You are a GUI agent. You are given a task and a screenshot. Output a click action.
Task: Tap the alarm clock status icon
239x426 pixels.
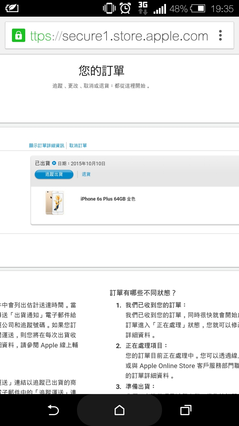pos(125,8)
